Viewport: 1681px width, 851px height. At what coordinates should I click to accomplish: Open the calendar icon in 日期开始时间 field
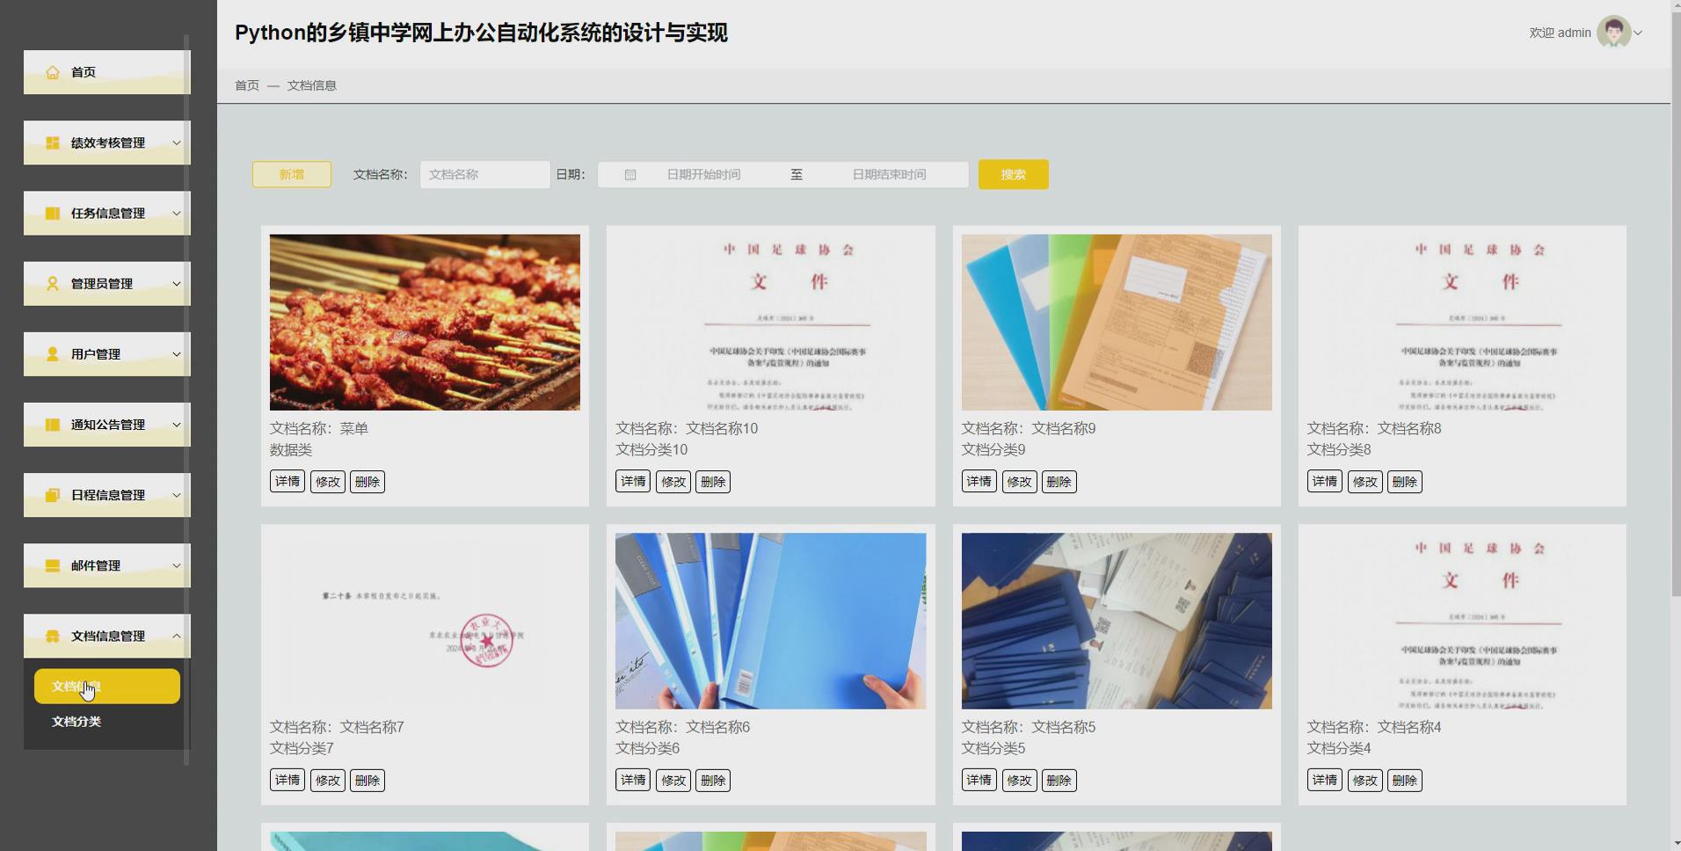[629, 174]
